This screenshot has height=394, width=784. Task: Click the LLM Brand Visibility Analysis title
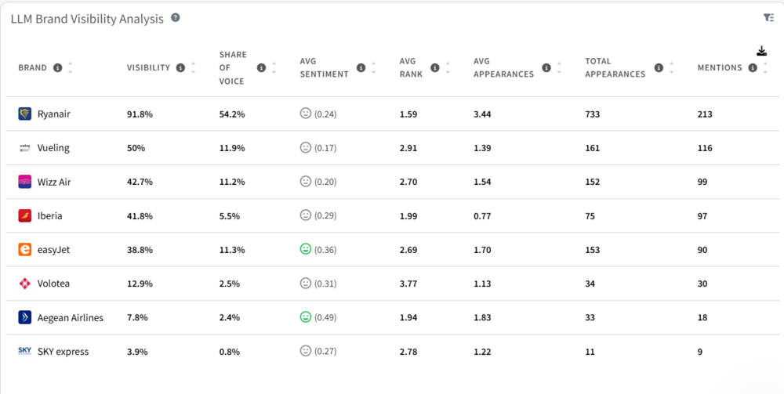[x=87, y=19]
